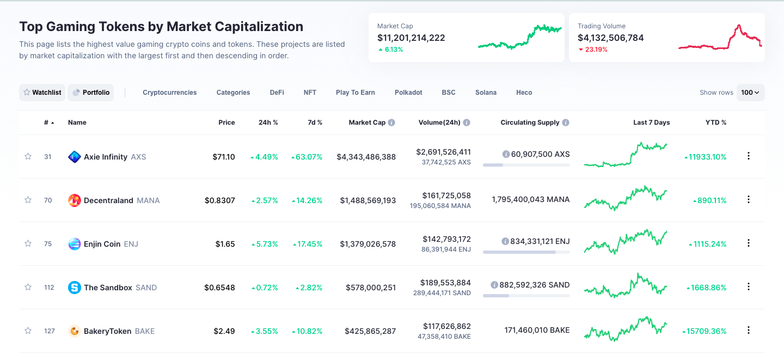Toggle watchlist star for Decentraland
784x354 pixels.
click(28, 200)
